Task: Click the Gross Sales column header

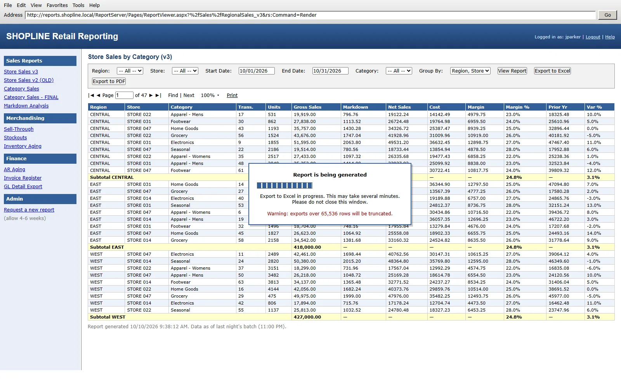Action: 316,107
